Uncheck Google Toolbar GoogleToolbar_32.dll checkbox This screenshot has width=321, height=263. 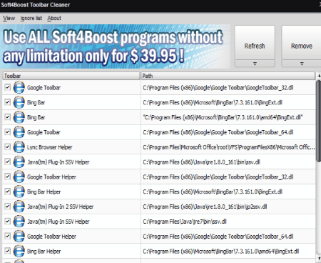pyautogui.click(x=7, y=87)
